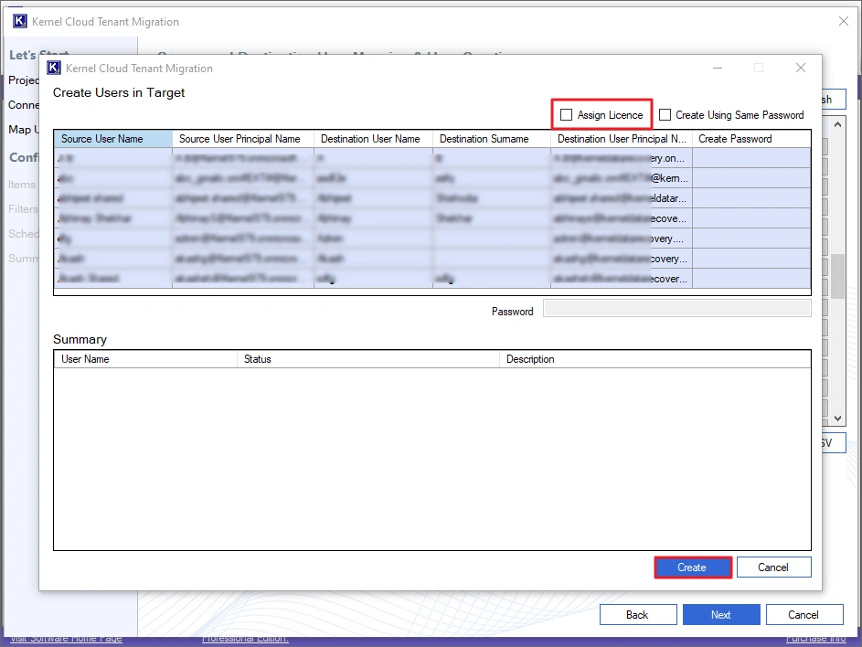Minimize the Create Users dialog
This screenshot has width=862, height=647.
click(718, 68)
